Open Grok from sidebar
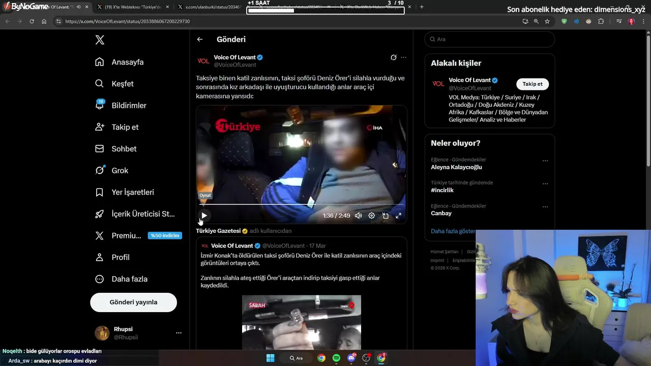Viewport: 651px width, 366px height. tap(112, 171)
